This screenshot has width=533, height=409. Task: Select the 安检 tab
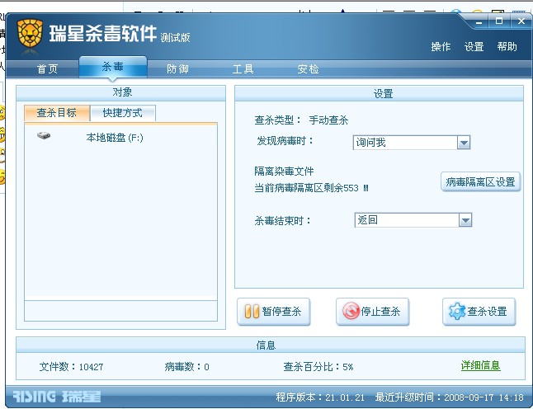coord(308,69)
